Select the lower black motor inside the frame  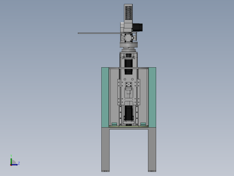coord(129,113)
